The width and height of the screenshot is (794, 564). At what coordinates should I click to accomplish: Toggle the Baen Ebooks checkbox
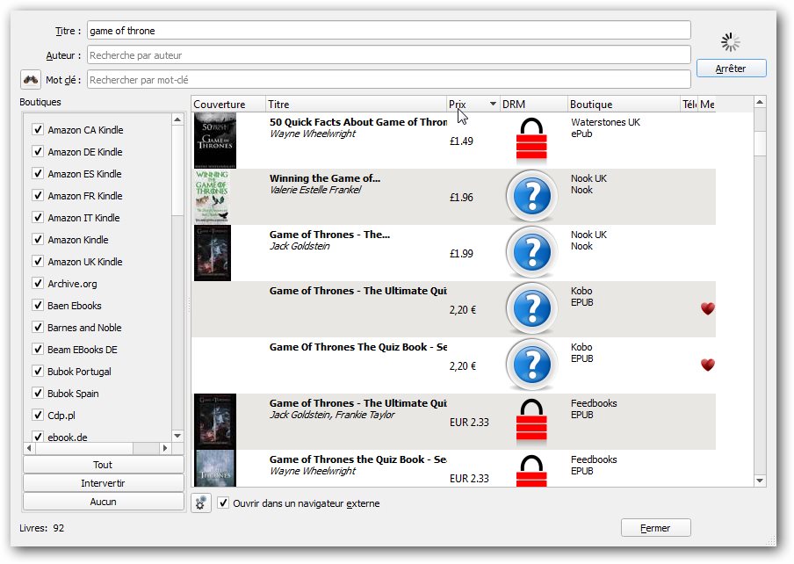(38, 306)
